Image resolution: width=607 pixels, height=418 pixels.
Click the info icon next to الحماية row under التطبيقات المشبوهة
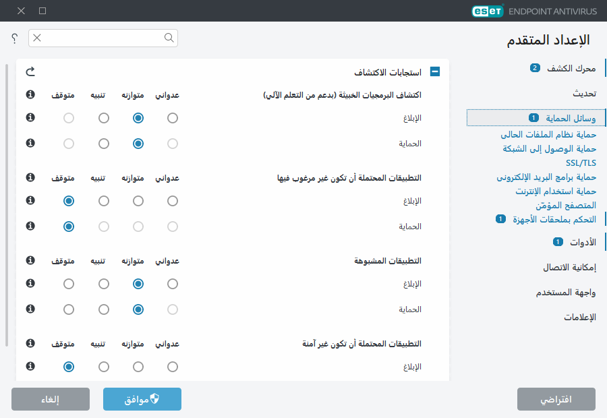(x=30, y=309)
